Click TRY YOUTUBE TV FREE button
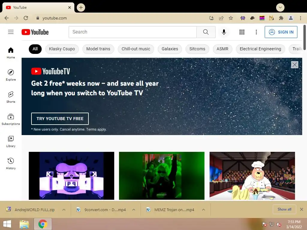The width and height of the screenshot is (307, 230). [x=60, y=119]
